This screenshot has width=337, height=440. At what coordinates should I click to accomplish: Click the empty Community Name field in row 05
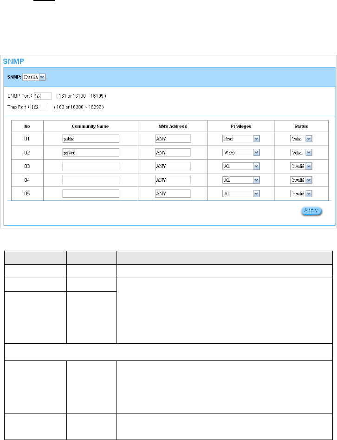pyautogui.click(x=91, y=193)
